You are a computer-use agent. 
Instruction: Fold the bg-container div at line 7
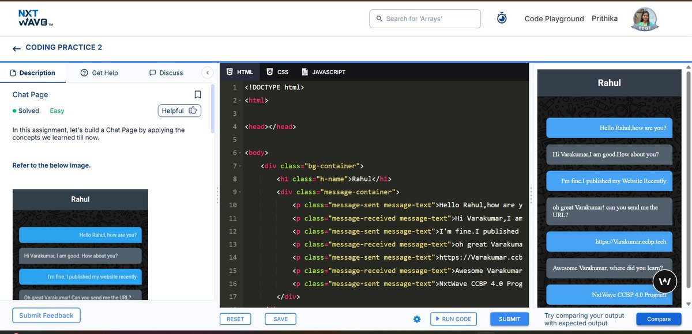pos(240,166)
